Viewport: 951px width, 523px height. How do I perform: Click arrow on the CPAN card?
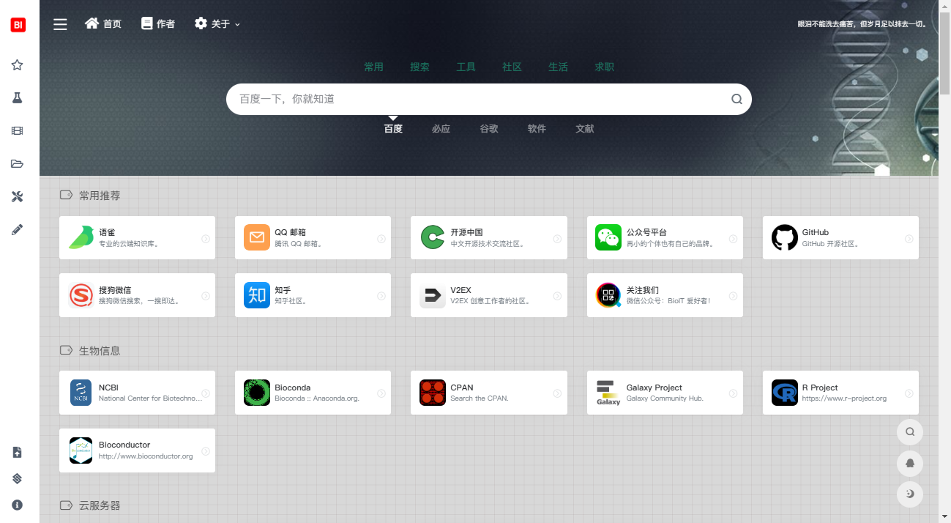pos(557,393)
